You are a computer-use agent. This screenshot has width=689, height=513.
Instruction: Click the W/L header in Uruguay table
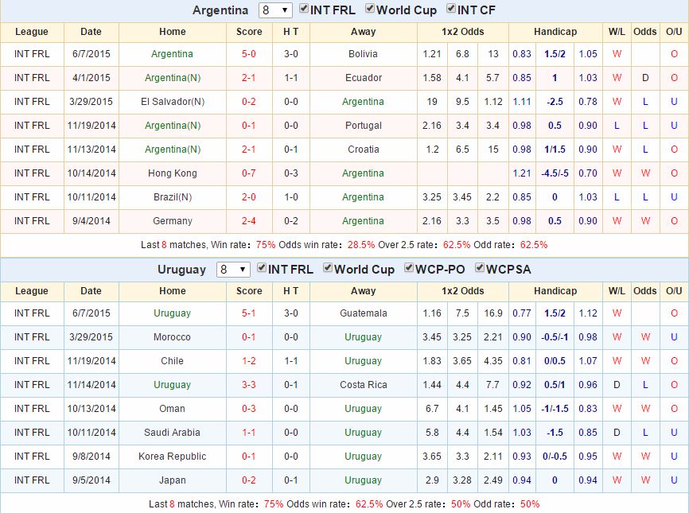pos(617,291)
